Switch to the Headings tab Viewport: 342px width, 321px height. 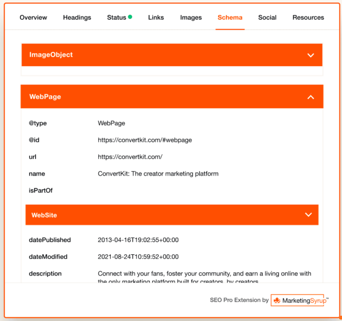click(x=77, y=17)
